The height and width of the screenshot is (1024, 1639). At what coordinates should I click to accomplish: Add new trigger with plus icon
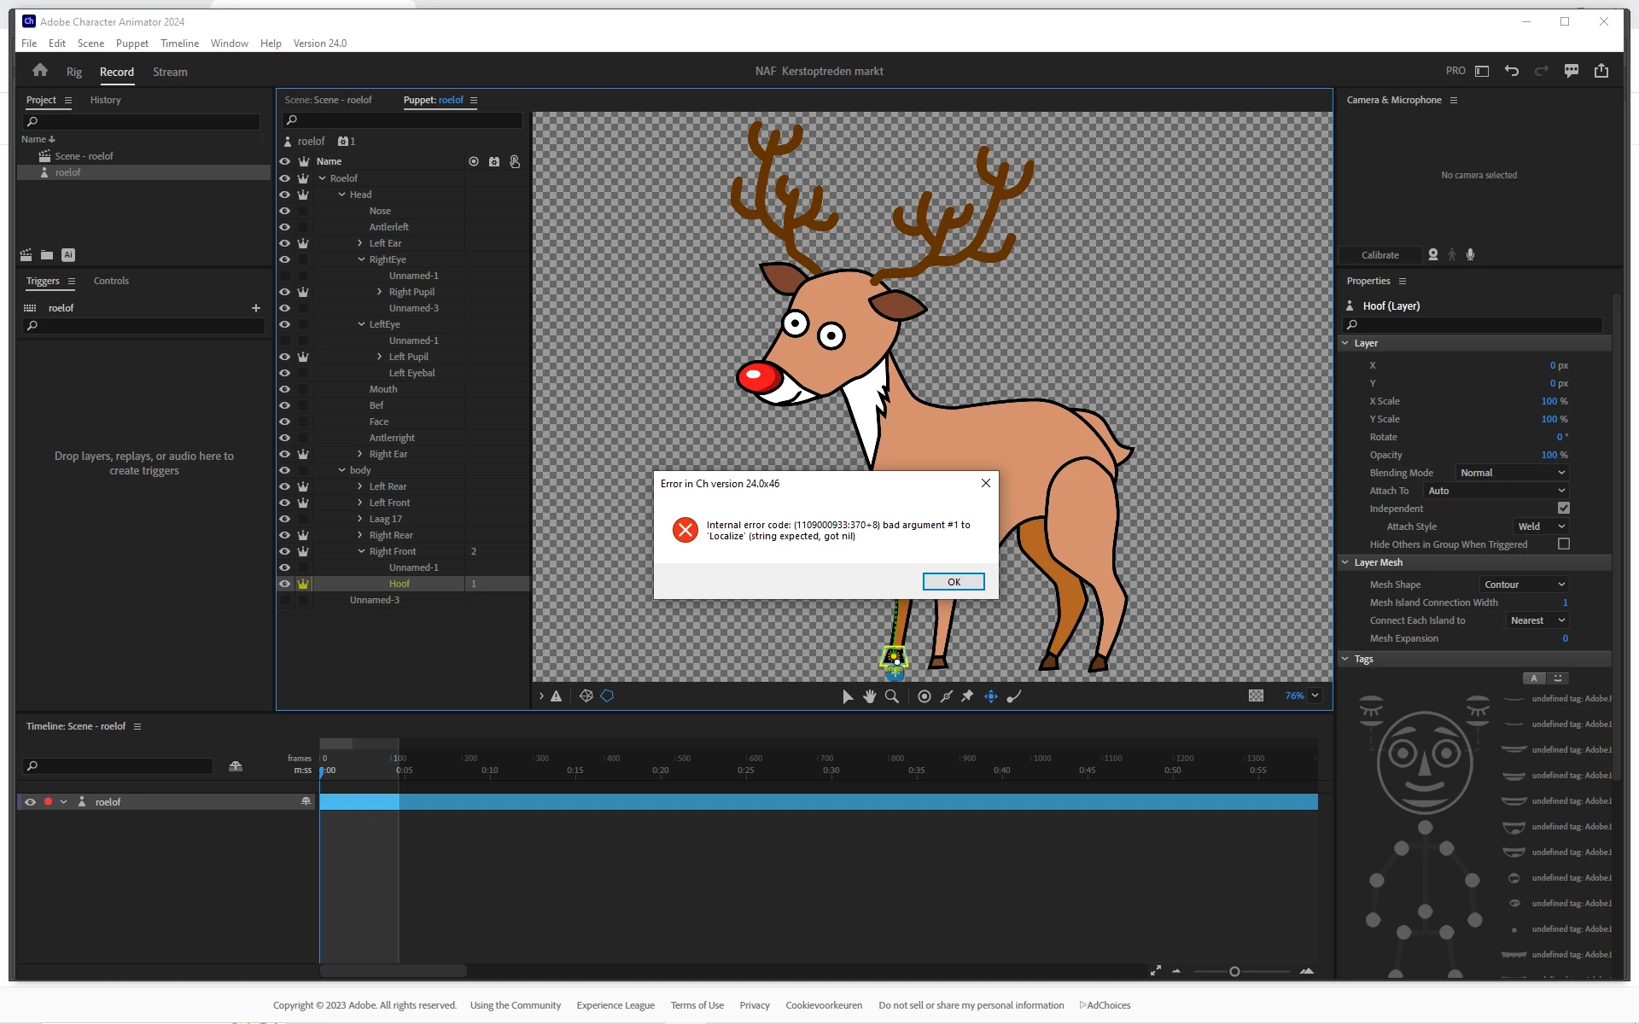tap(255, 308)
